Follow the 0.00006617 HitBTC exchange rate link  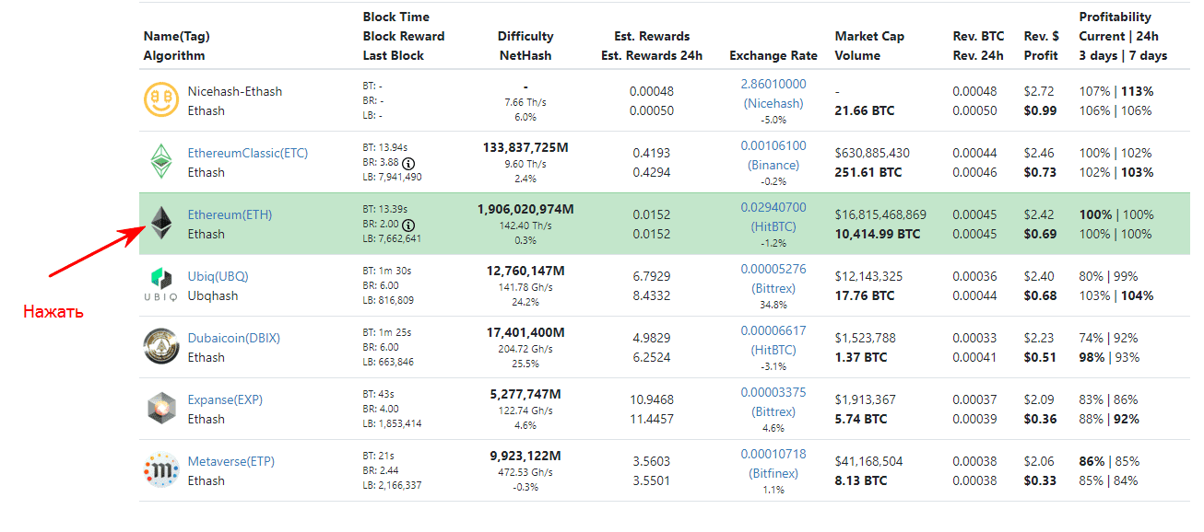pyautogui.click(x=773, y=340)
